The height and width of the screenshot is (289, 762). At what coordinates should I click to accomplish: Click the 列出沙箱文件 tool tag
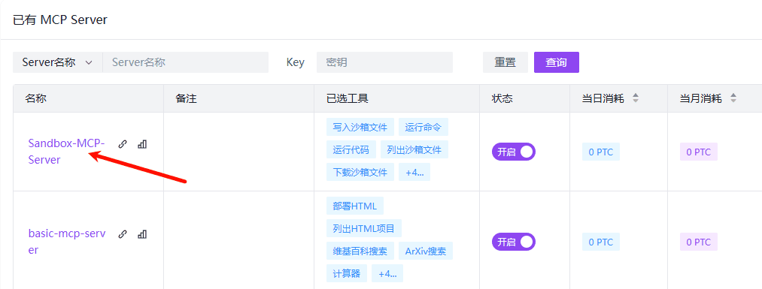414,150
